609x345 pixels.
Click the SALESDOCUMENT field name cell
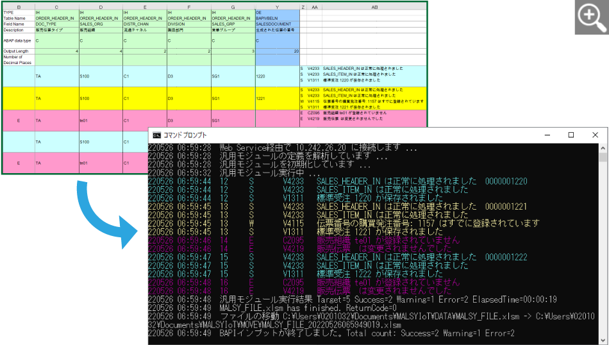click(x=278, y=24)
